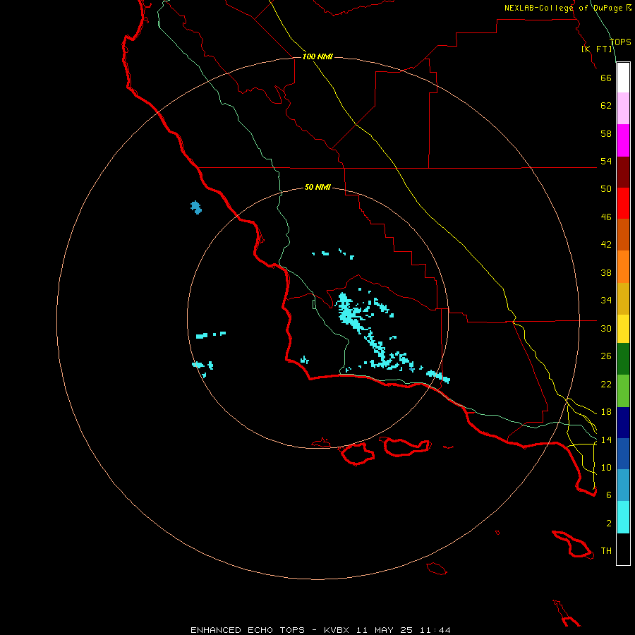Click legend value "66"
Image resolution: width=635 pixels, height=635 pixels.
click(x=606, y=78)
